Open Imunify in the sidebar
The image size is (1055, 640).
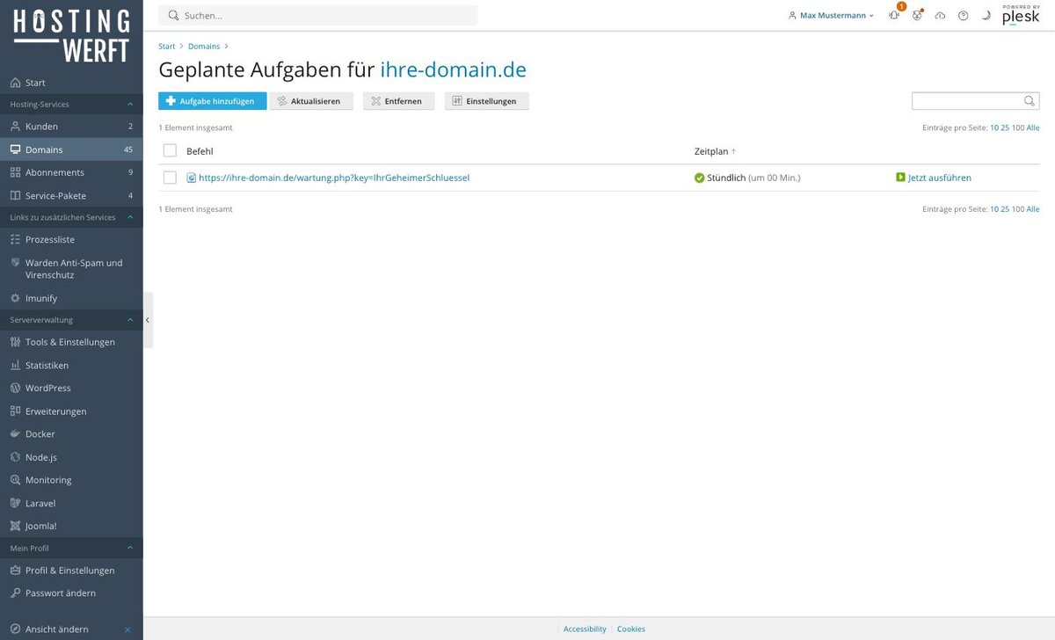(x=71, y=298)
